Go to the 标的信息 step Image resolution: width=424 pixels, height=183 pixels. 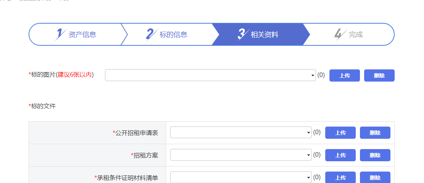(x=173, y=35)
